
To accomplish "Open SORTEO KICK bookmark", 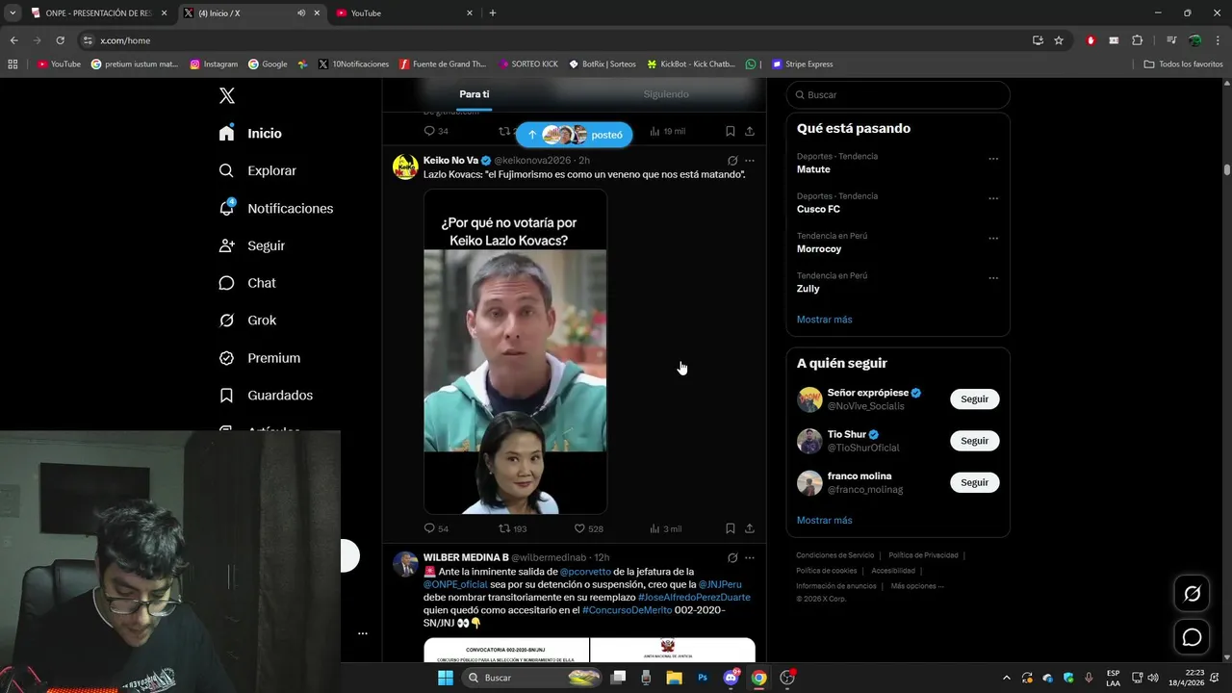I will point(528,64).
